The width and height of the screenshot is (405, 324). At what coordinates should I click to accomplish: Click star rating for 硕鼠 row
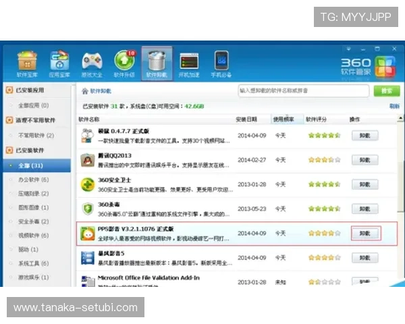[325, 136]
